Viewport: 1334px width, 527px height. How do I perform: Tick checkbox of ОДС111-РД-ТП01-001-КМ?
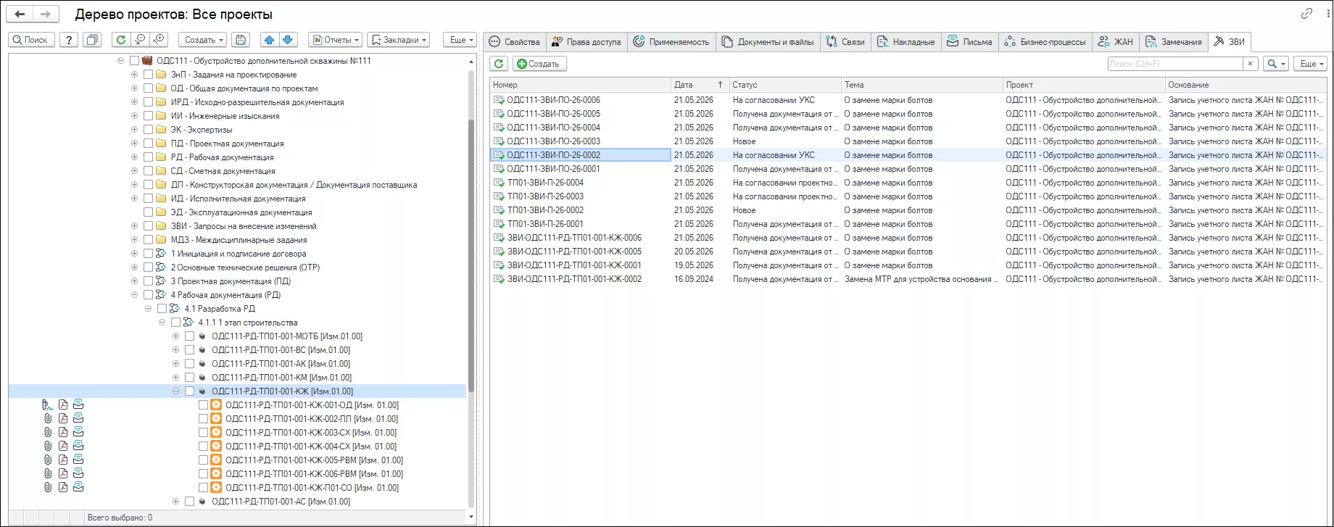(x=190, y=378)
